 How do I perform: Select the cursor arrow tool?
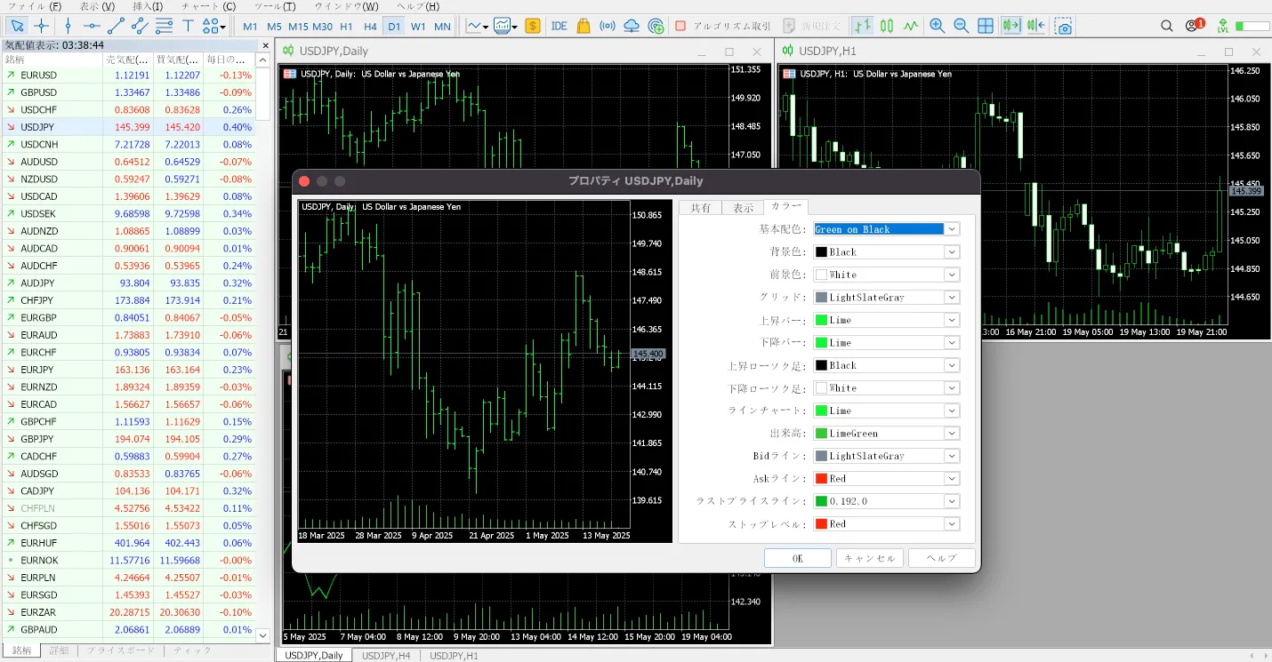[x=17, y=26]
